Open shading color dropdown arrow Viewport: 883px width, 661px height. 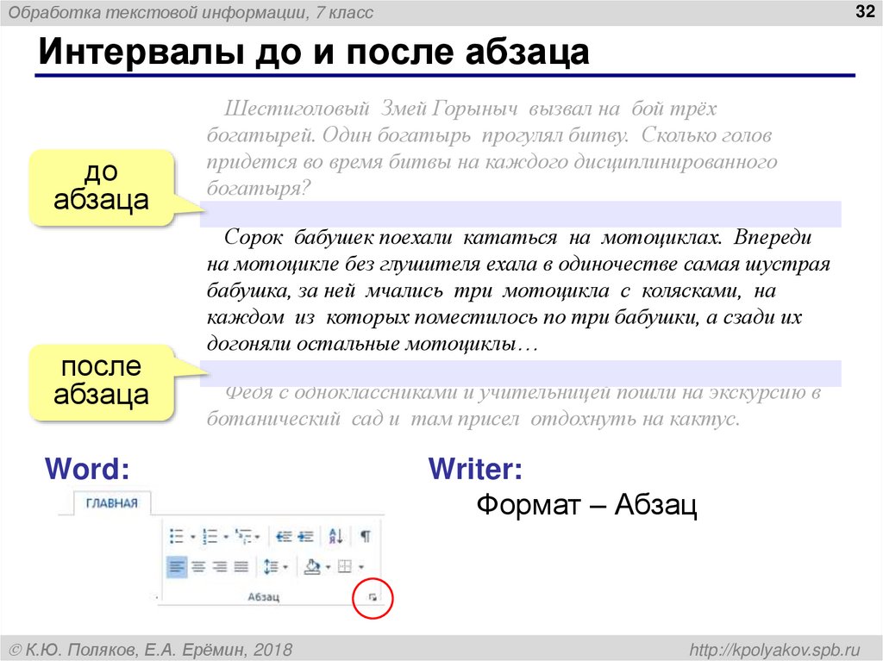point(329,567)
